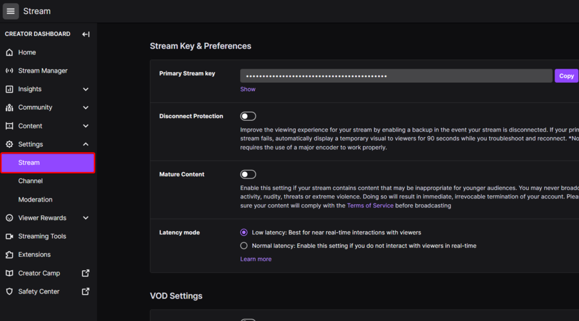Click the Primary Stream key field
This screenshot has width=579, height=321.
pos(396,76)
